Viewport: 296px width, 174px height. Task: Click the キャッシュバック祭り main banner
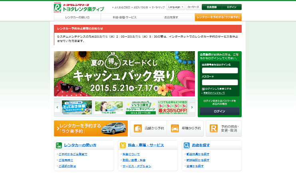click(x=124, y=74)
